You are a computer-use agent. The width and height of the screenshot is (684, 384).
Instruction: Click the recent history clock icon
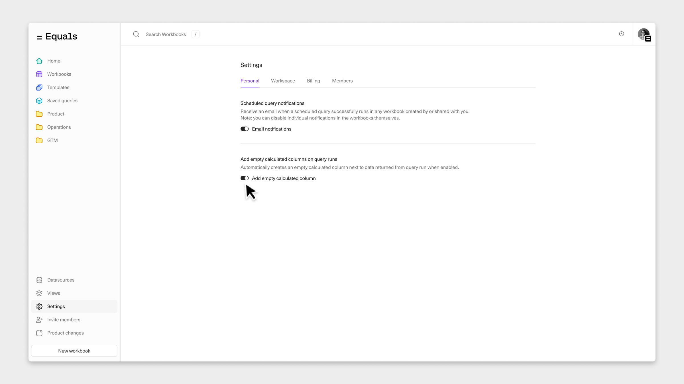pyautogui.click(x=621, y=34)
